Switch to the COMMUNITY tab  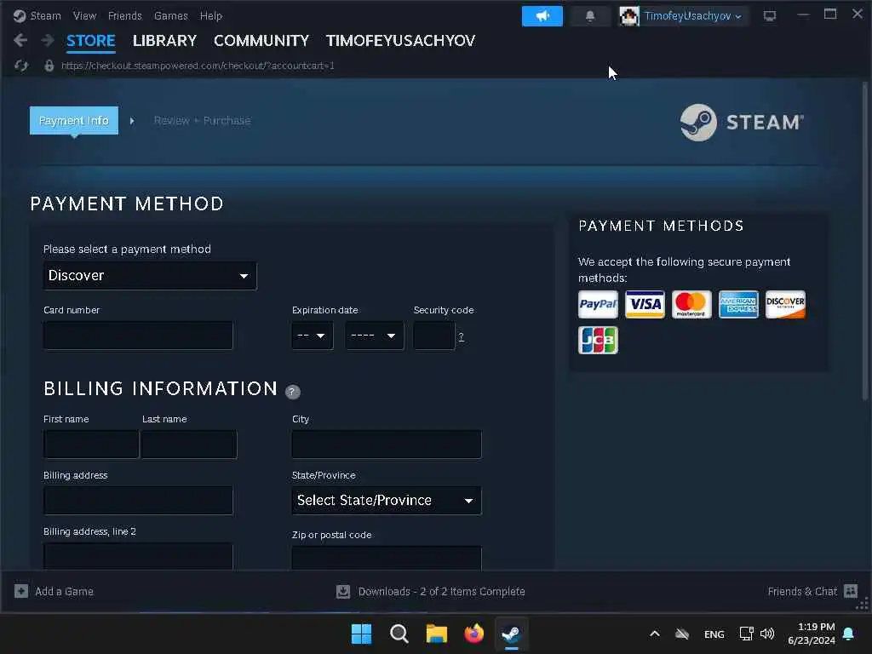(261, 41)
